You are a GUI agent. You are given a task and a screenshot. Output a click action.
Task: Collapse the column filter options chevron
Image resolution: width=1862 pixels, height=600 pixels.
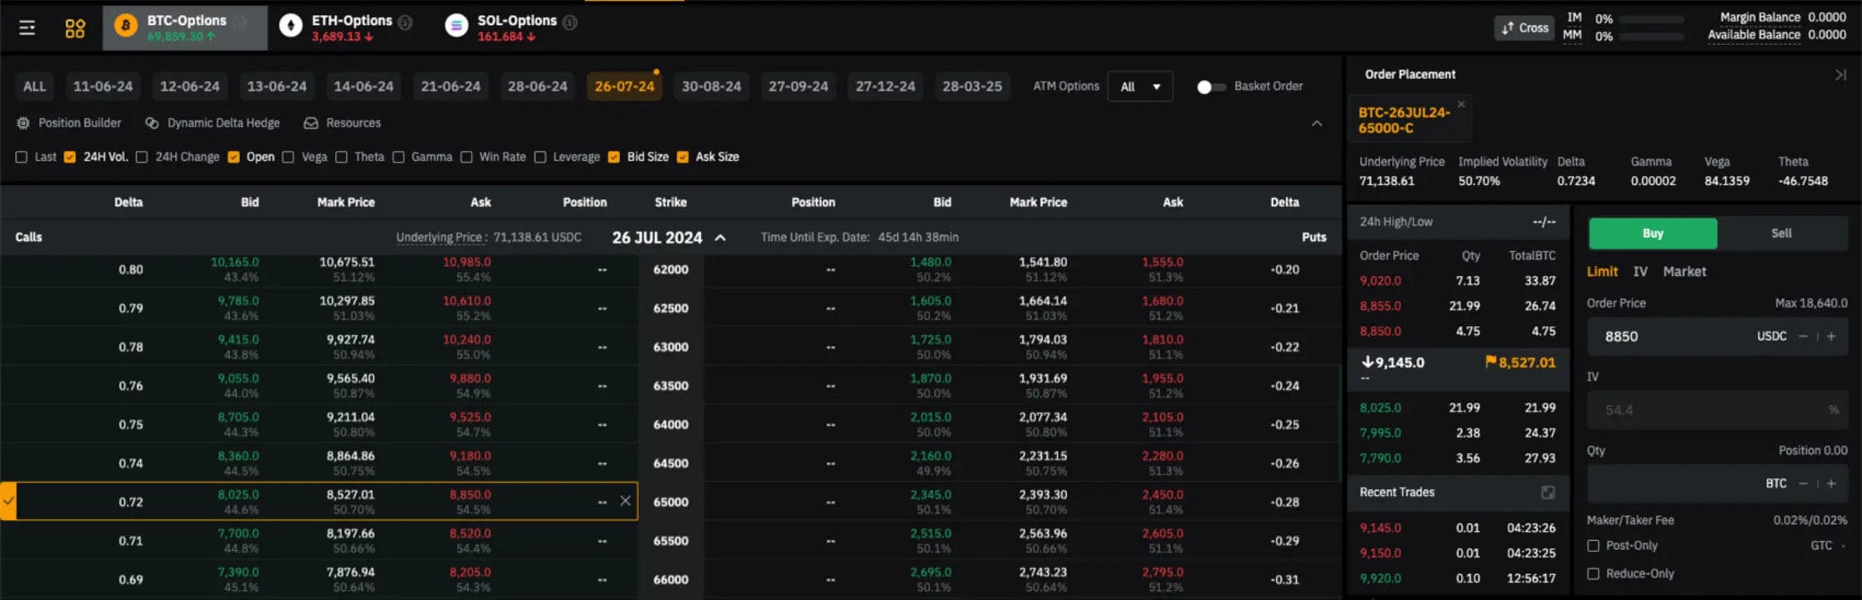click(x=1317, y=123)
